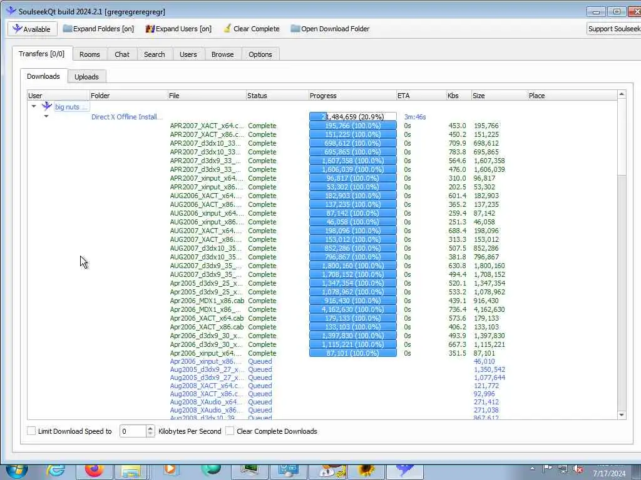Viewport: 641px width, 480px height.
Task: Switch to the Rooms tab
Action: [90, 54]
